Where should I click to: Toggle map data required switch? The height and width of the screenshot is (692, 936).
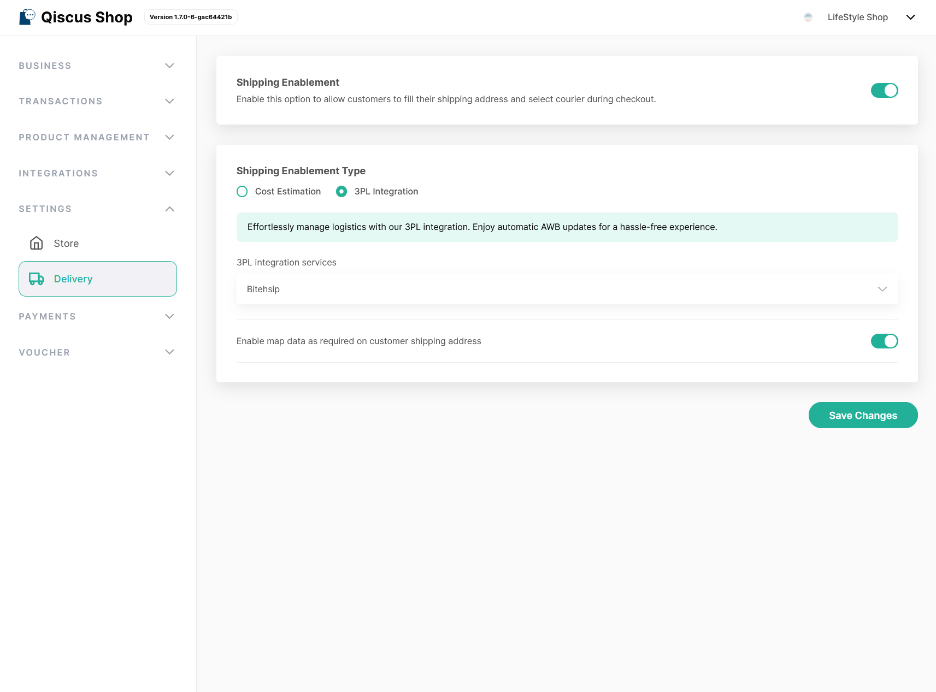pyautogui.click(x=884, y=341)
